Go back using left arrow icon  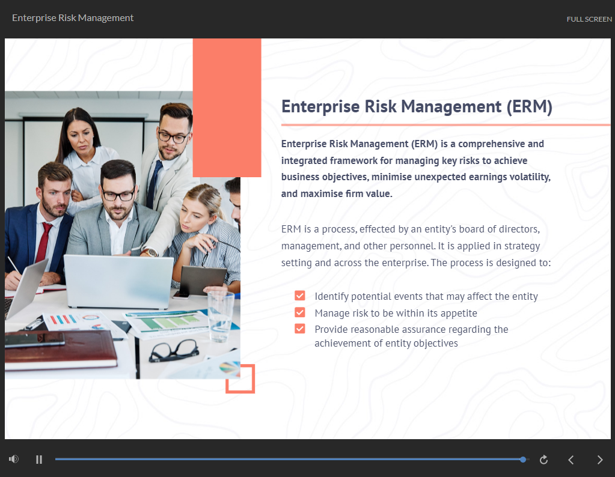(x=571, y=459)
